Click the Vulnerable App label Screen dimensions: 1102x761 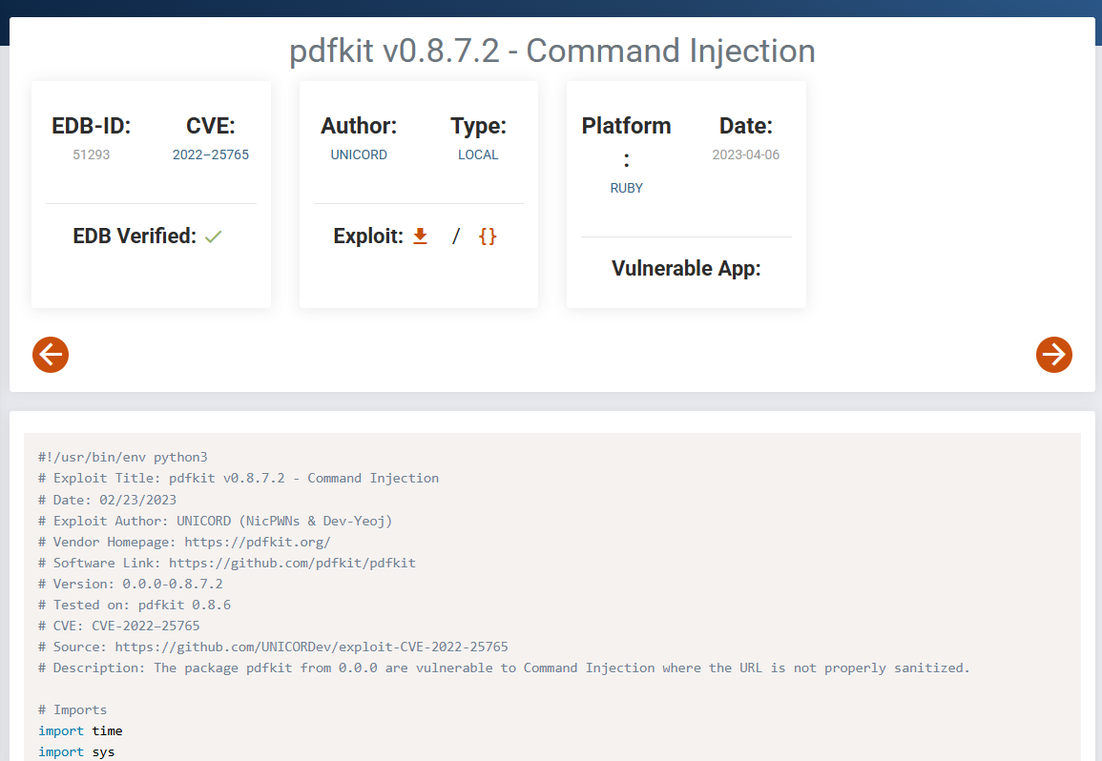click(686, 268)
